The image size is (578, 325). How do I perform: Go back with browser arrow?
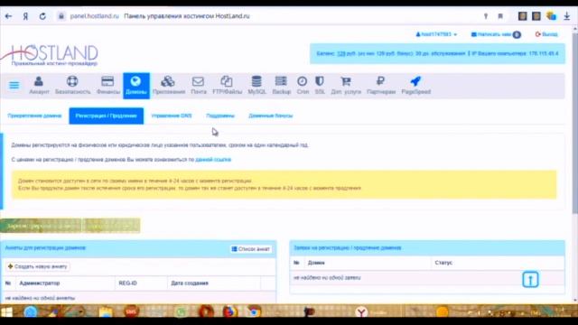click(8, 16)
